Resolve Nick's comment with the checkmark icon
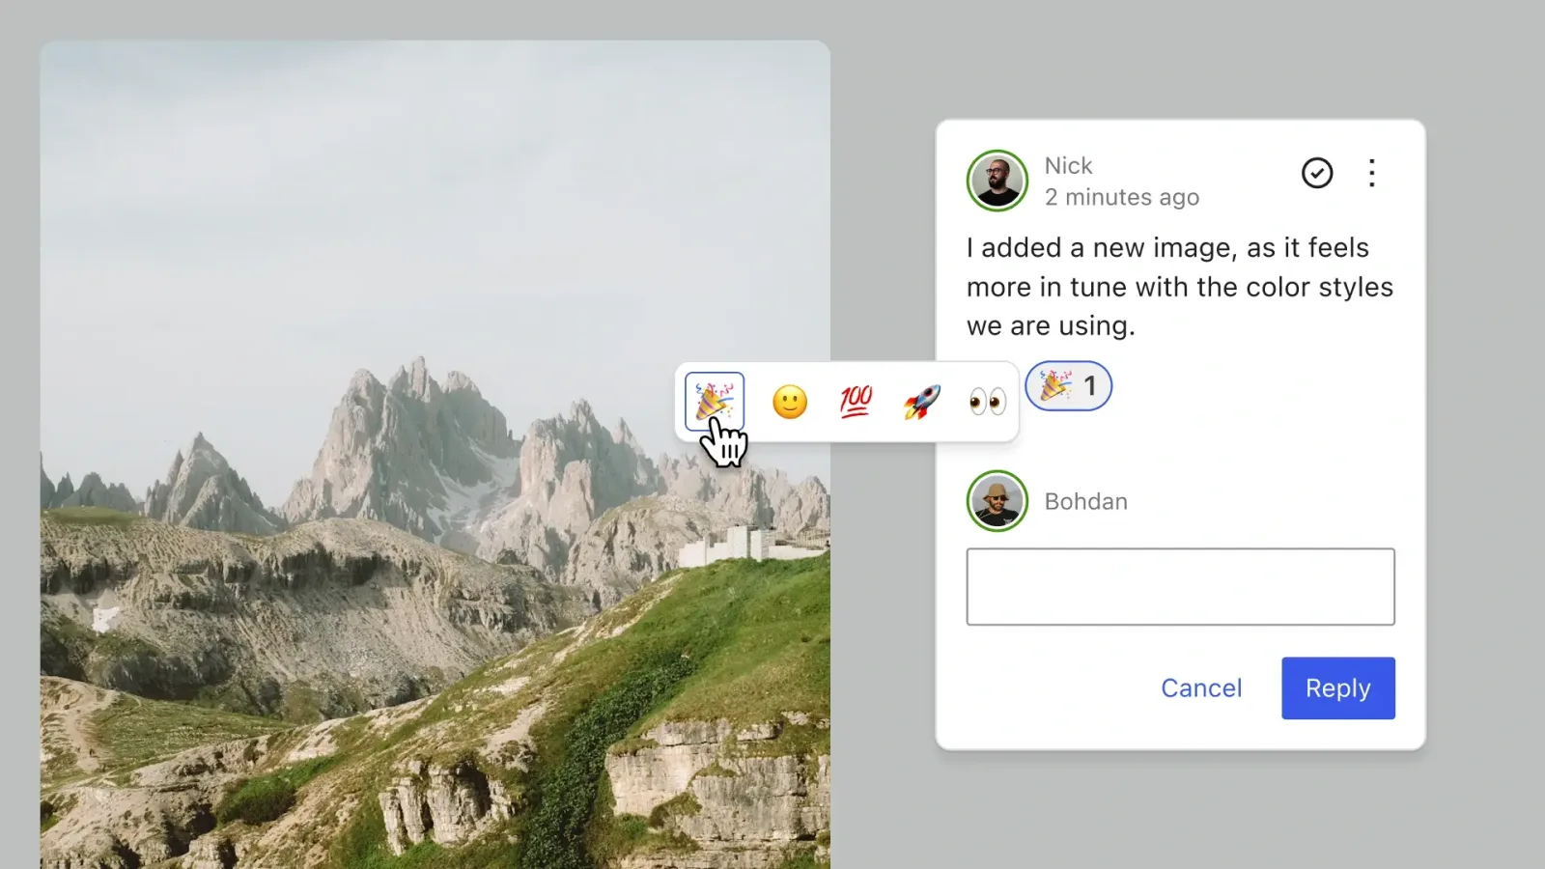Viewport: 1545px width, 869px height. click(1317, 173)
